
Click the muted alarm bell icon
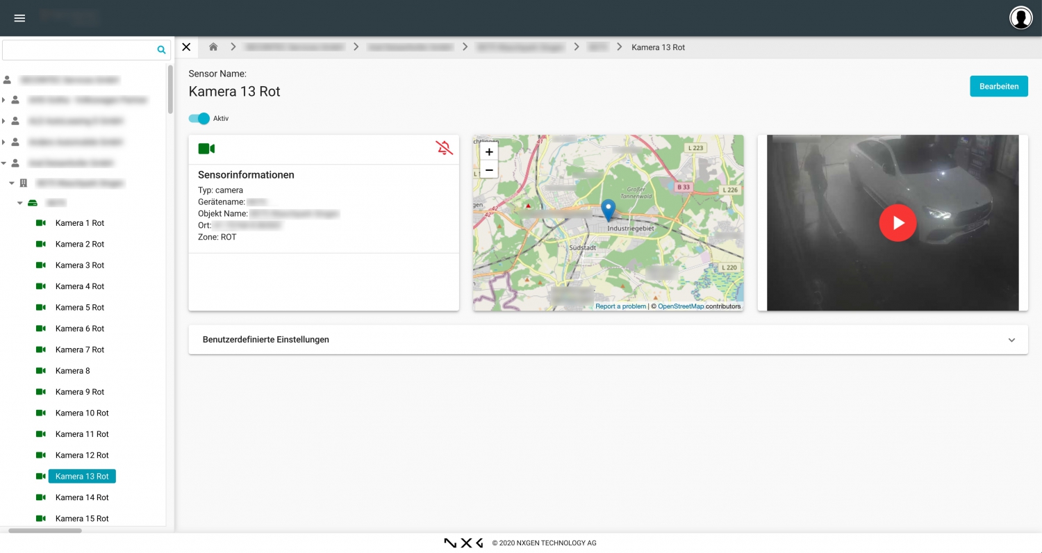click(444, 147)
